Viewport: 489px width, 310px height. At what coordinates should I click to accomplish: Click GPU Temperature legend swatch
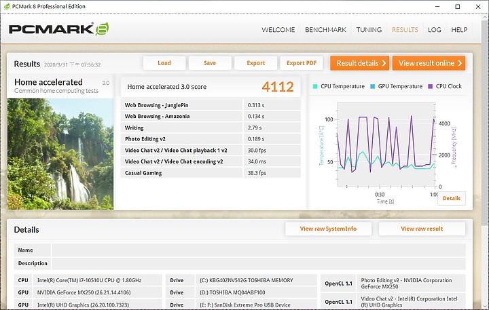pos(372,86)
